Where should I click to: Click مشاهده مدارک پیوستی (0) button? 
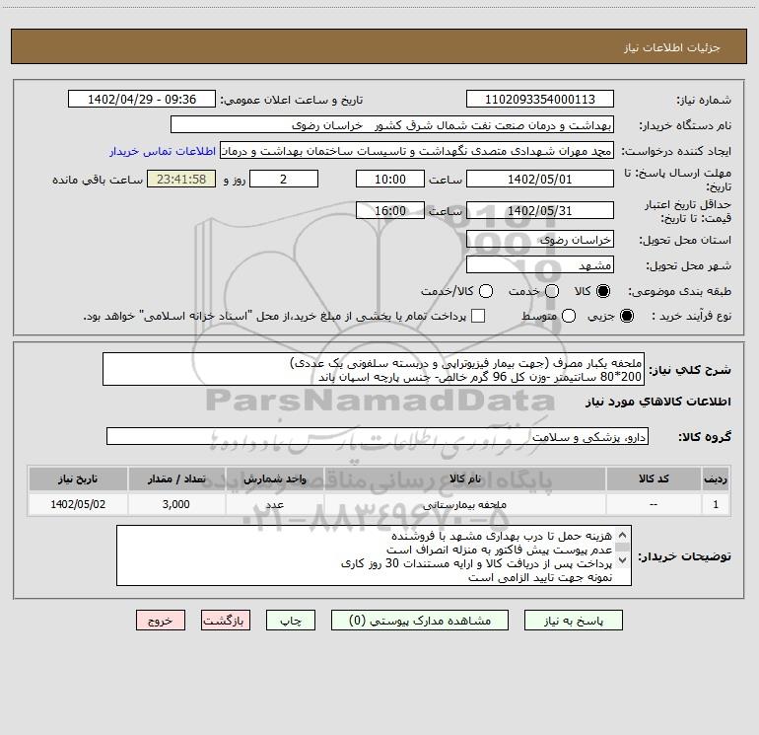420,621
